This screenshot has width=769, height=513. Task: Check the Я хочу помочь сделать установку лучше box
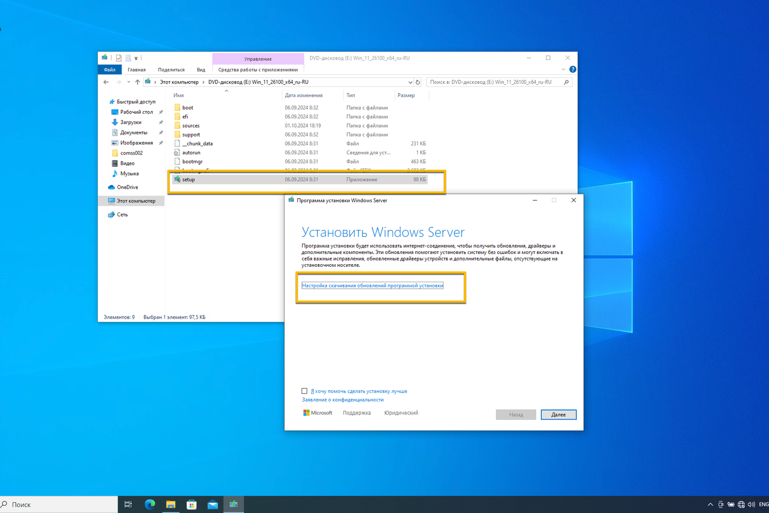[305, 391]
